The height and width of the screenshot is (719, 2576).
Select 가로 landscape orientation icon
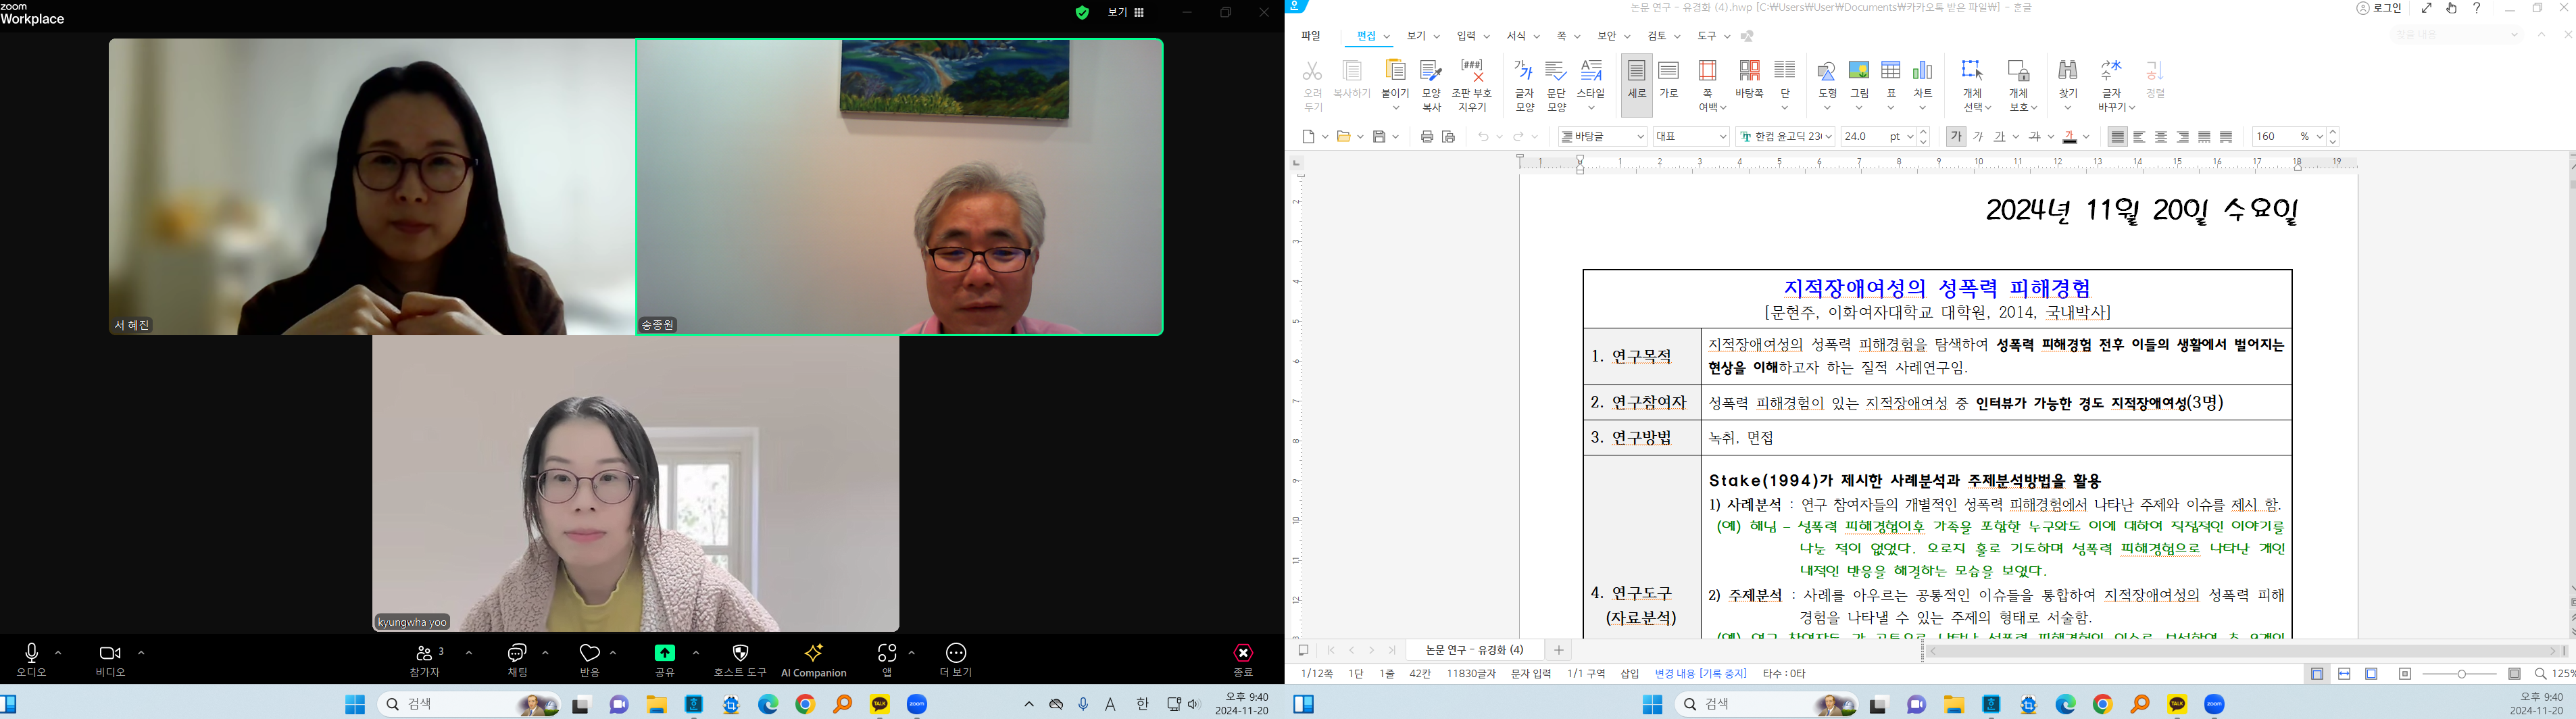(x=1668, y=71)
